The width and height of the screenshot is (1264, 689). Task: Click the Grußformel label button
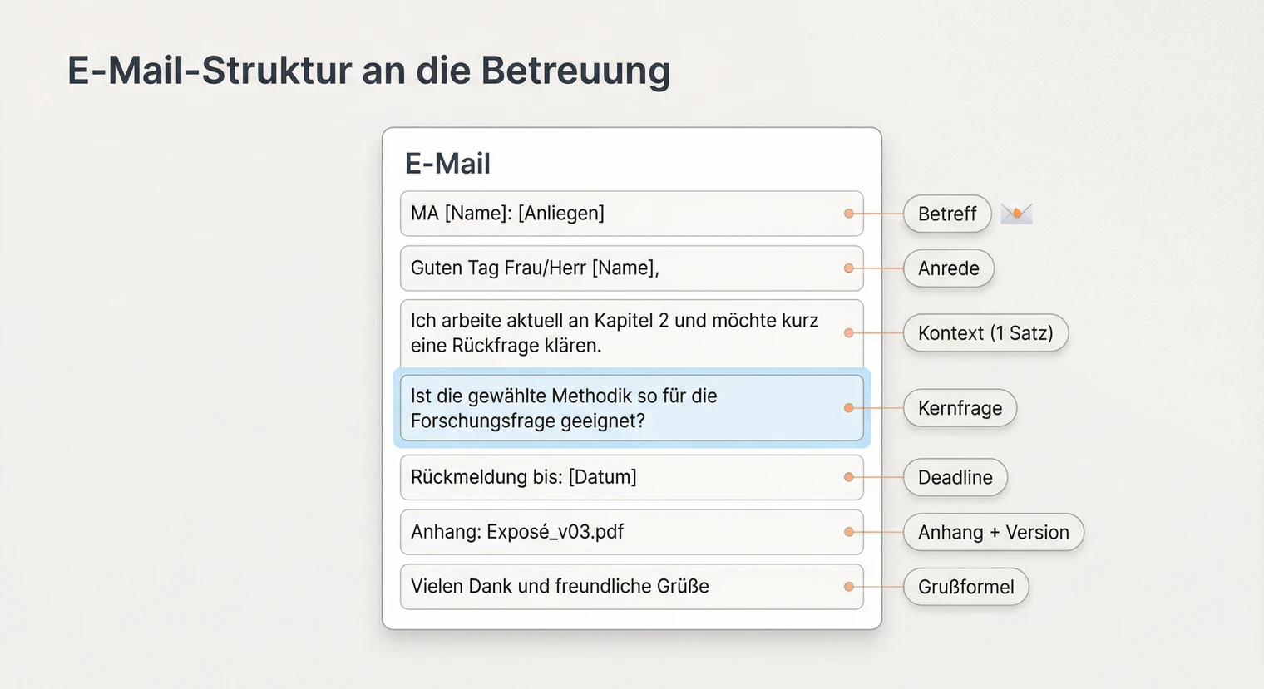[965, 587]
